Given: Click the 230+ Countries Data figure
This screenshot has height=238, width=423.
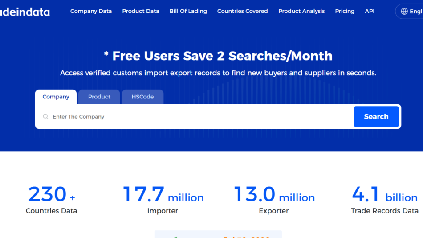Looking at the screenshot, I should pyautogui.click(x=51, y=194).
